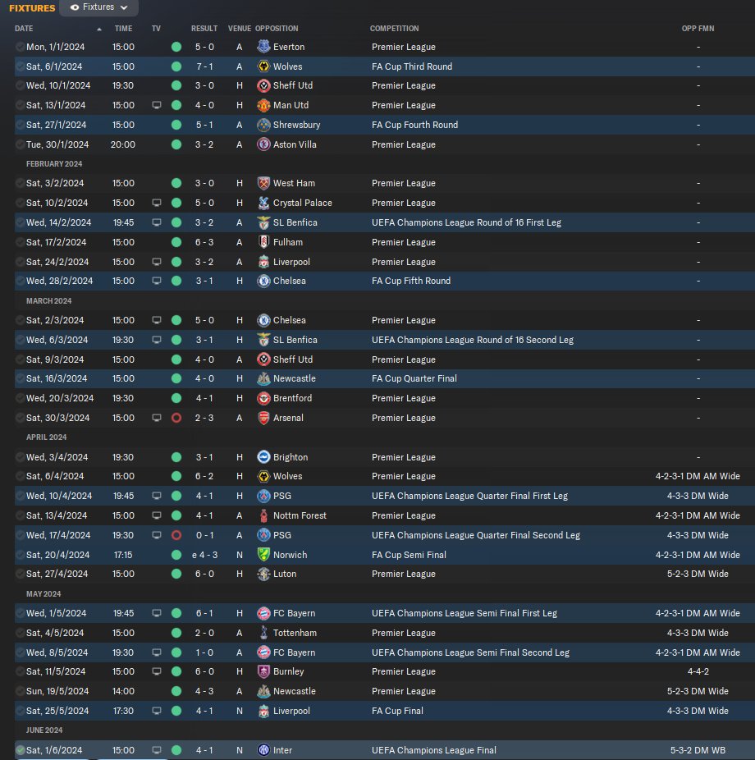
Task: Select the 'FEBRUARY 2024' month heading
Action: point(54,164)
